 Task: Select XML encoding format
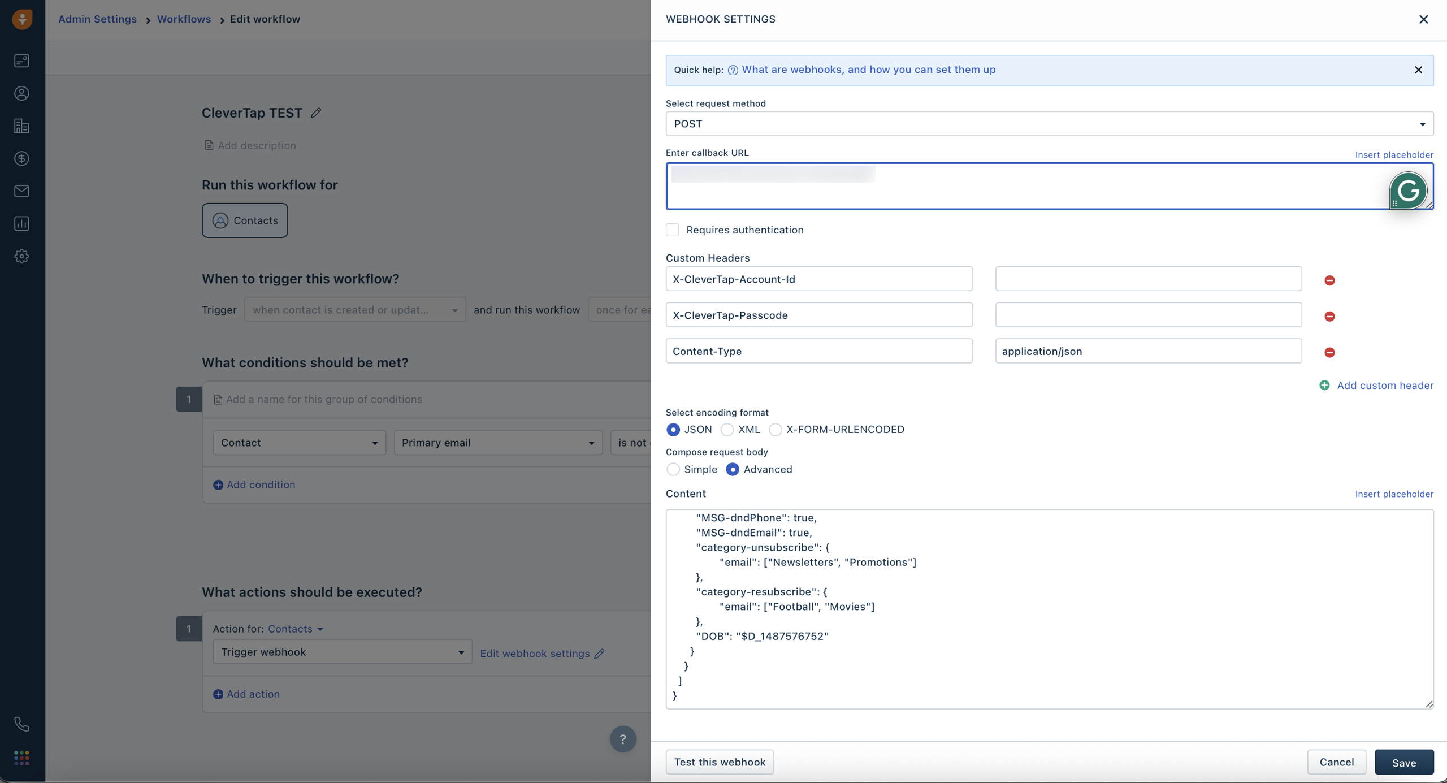point(727,430)
